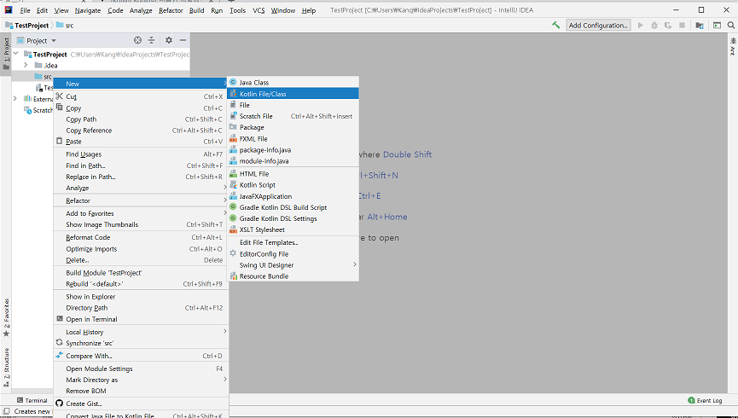Choose Scratch File in New submenu

point(293,116)
